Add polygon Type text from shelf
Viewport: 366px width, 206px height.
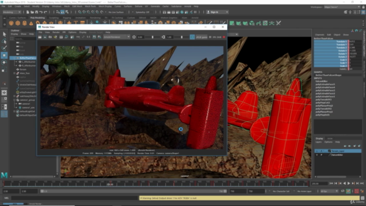75,23
